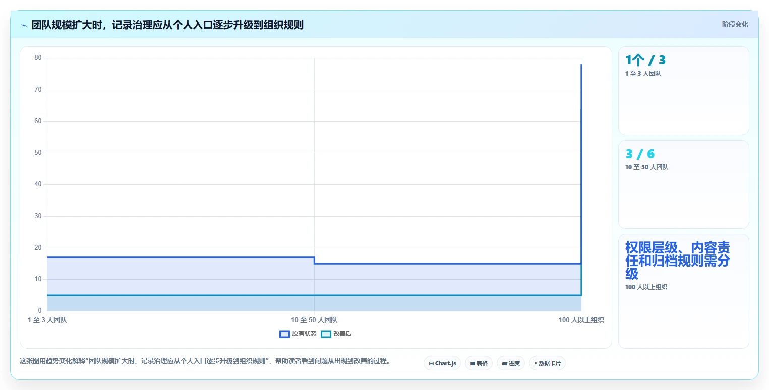Click the chart title starting with 团队规模扩大时

(167, 25)
